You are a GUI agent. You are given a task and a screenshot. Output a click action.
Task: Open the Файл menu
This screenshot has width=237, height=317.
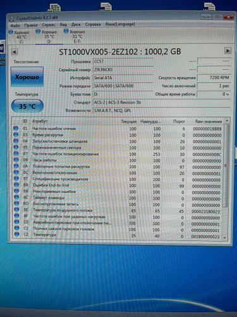click(15, 25)
